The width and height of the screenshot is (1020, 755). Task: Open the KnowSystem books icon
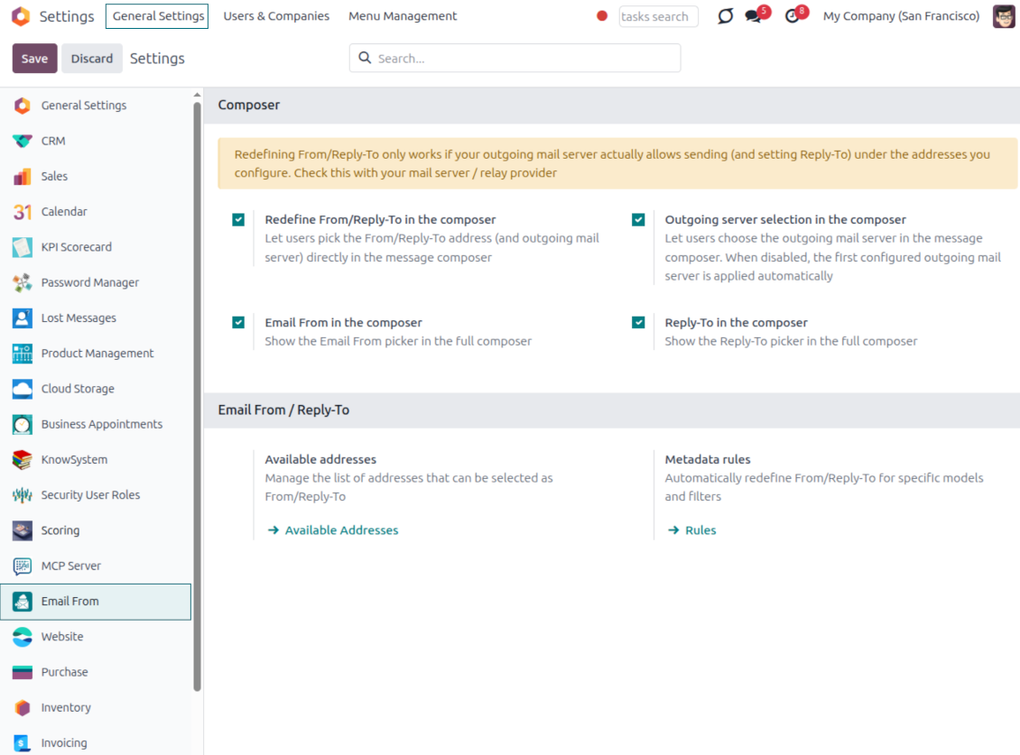pos(23,460)
